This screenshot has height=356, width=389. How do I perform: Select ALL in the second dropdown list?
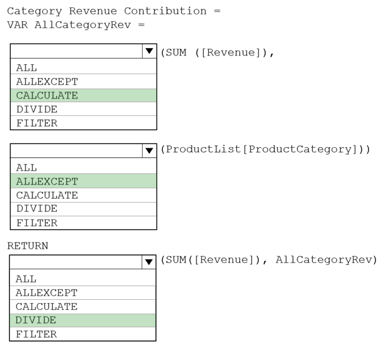click(x=84, y=168)
